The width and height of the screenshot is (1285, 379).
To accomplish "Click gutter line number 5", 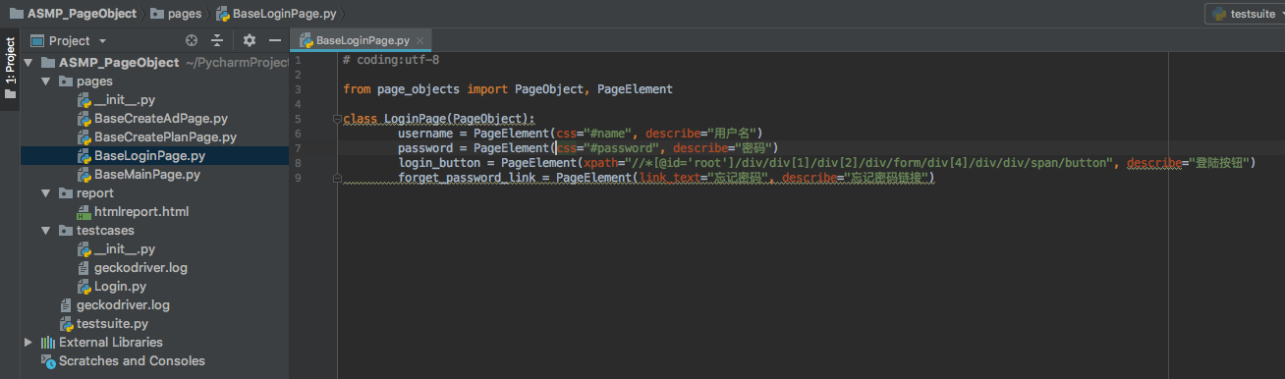I will point(298,119).
